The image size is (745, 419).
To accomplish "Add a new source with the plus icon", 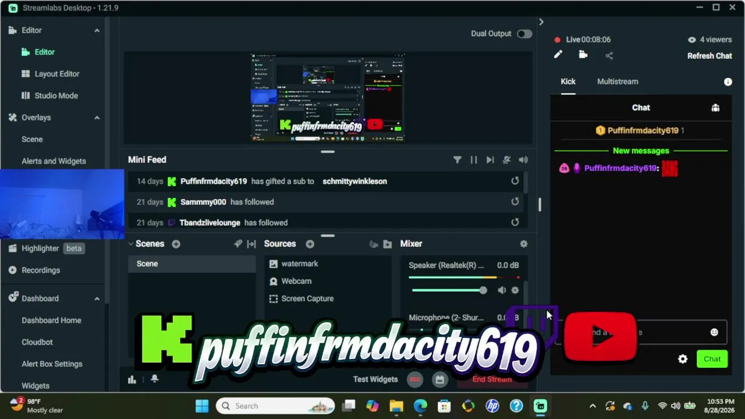I will coord(310,244).
